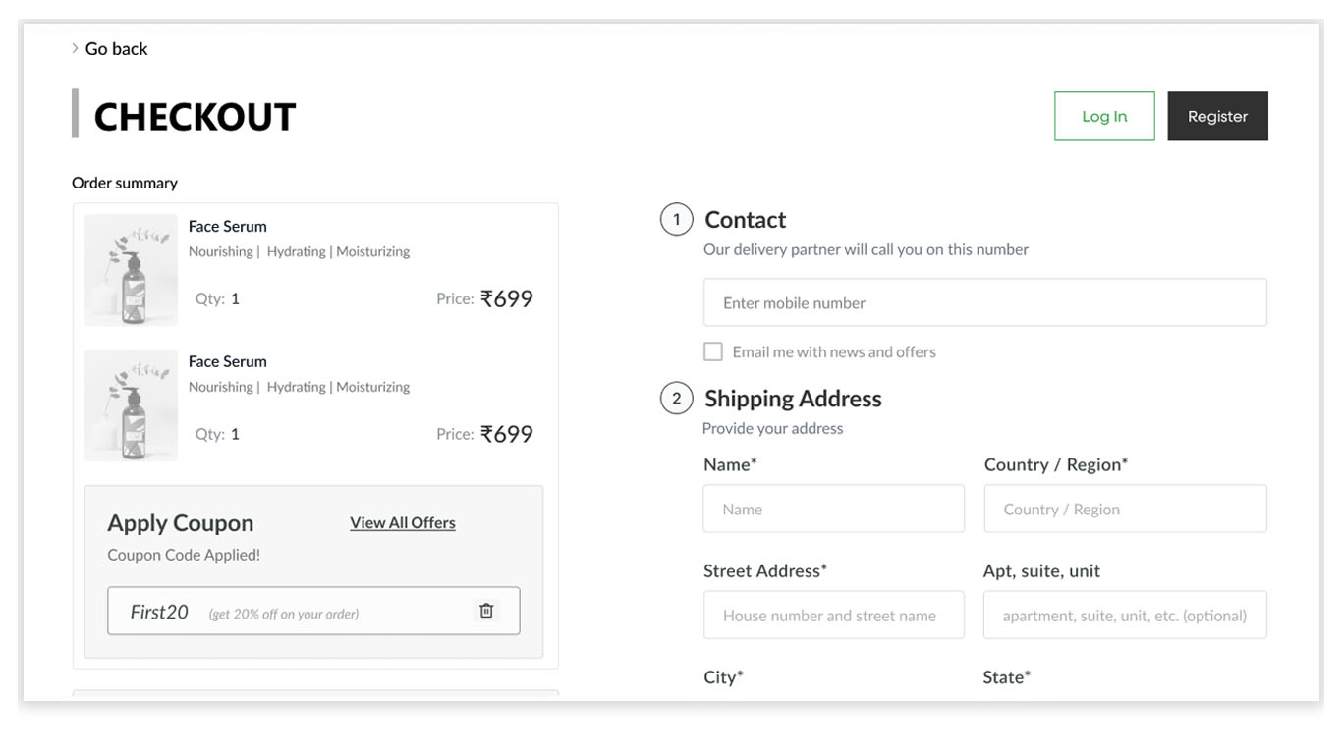Click the step 1 circle icon
The image size is (1342, 754).
676,220
